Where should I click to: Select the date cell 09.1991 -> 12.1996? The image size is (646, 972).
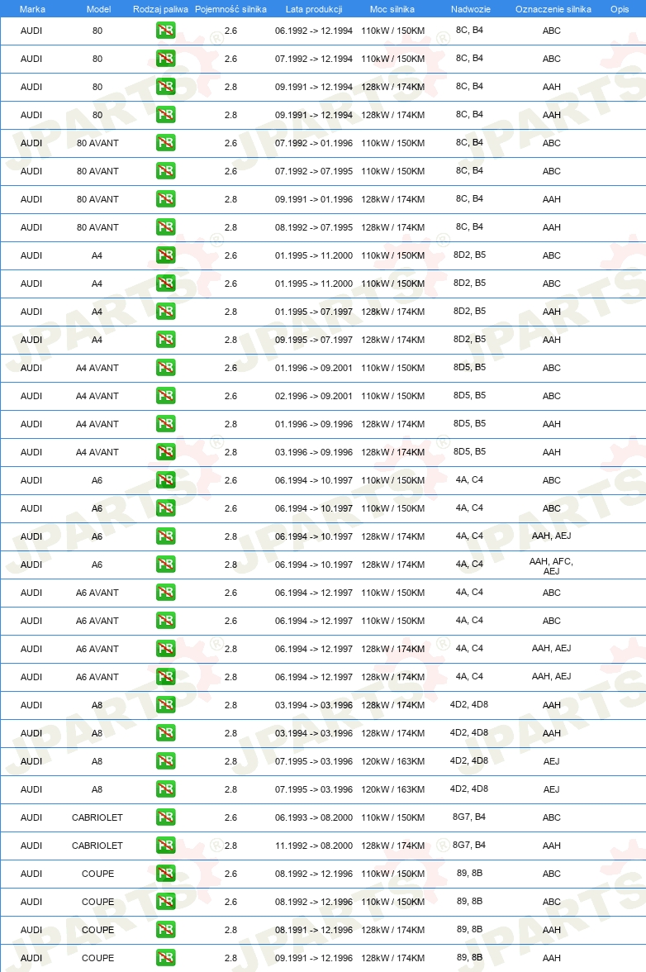click(x=314, y=958)
